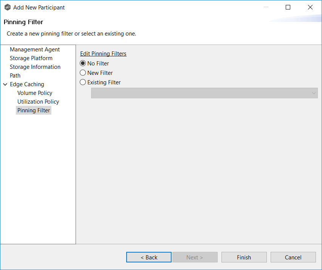
Task: Open the Volume Policy page
Action: pyautogui.click(x=35, y=93)
